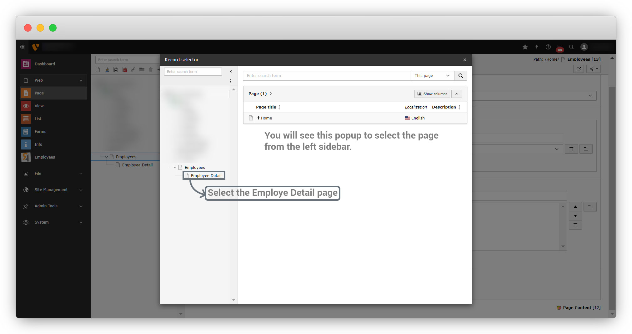Viewport: 632px width, 334px height.
Task: Click the record search term input field
Action: tap(327, 76)
